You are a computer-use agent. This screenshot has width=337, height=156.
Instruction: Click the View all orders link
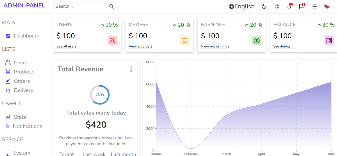pos(140,46)
